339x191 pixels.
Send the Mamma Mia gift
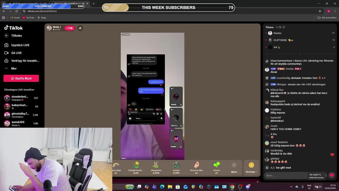(x=196, y=168)
